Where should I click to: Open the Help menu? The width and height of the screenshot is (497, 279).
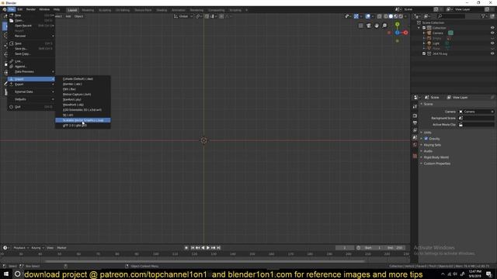57,9
